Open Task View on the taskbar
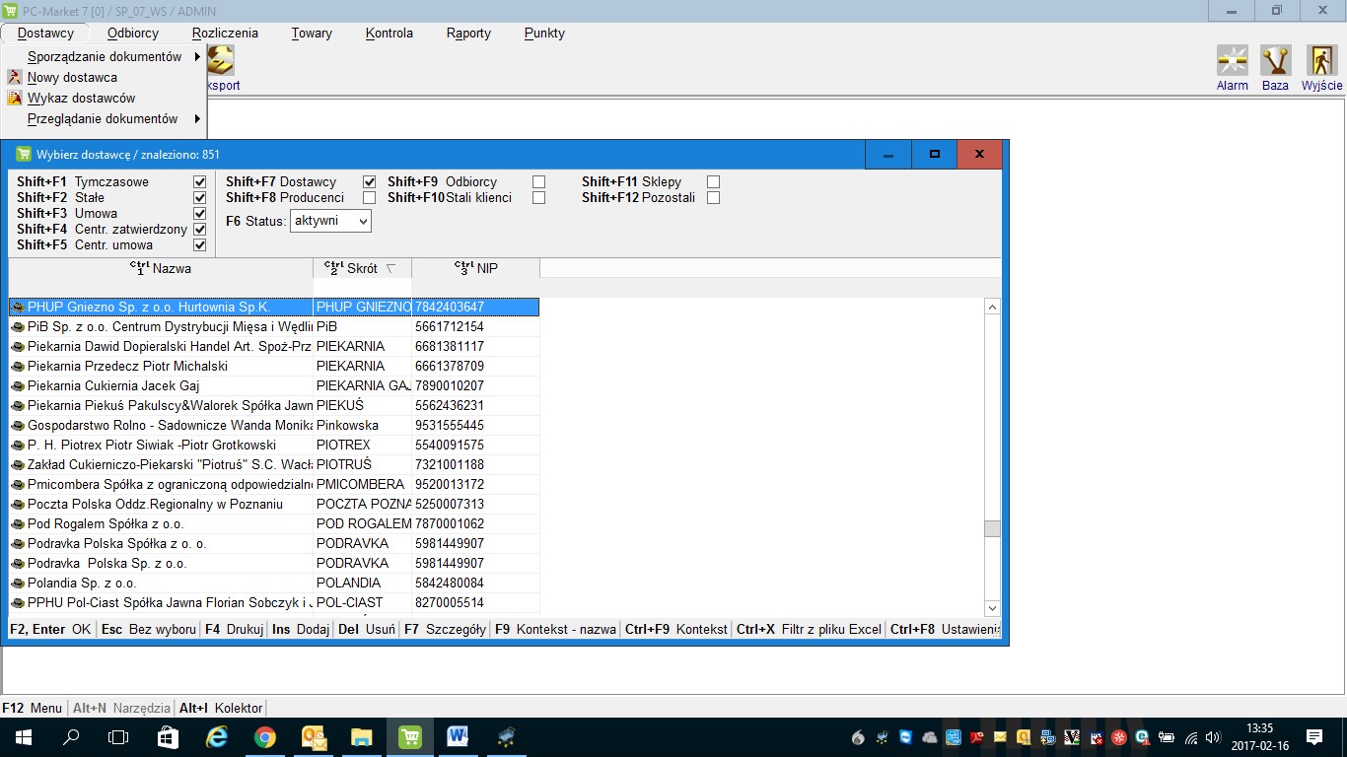 (118, 737)
